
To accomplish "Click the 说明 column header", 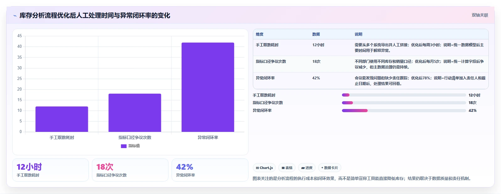I will click(358, 34).
